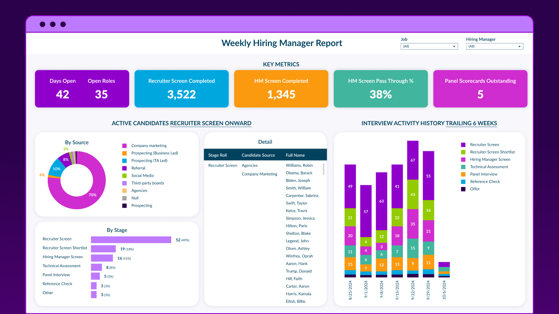Screen dimensions: 559x314
Task: Select the Referral legend color square
Action: [125, 168]
